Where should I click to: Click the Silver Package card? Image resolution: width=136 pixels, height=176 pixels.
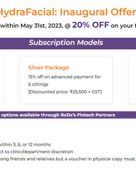(66, 80)
